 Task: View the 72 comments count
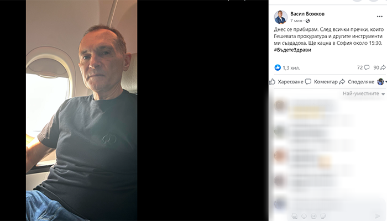click(x=363, y=67)
